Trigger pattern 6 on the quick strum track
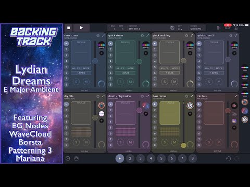This screenshot has width=250, height=187. coord(110,73)
